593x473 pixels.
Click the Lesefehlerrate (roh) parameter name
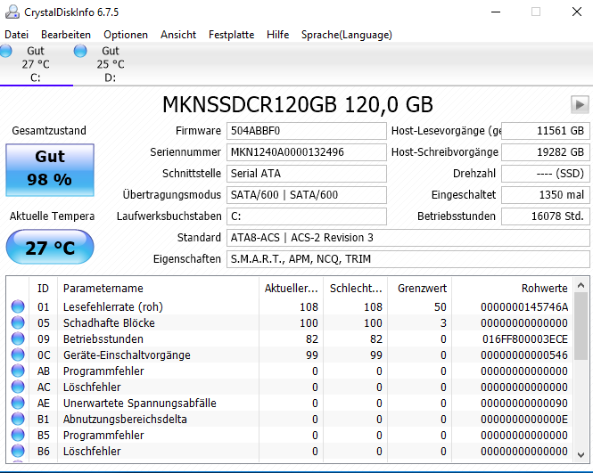point(113,306)
